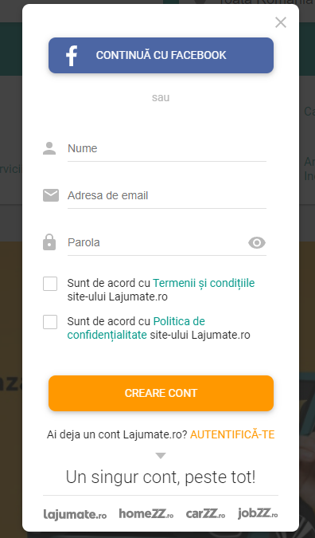Click the padlock icon beside Parola
This screenshot has width=315, height=538.
(49, 242)
